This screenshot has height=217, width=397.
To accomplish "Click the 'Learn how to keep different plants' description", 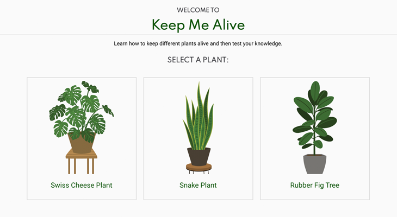I will tap(198, 44).
